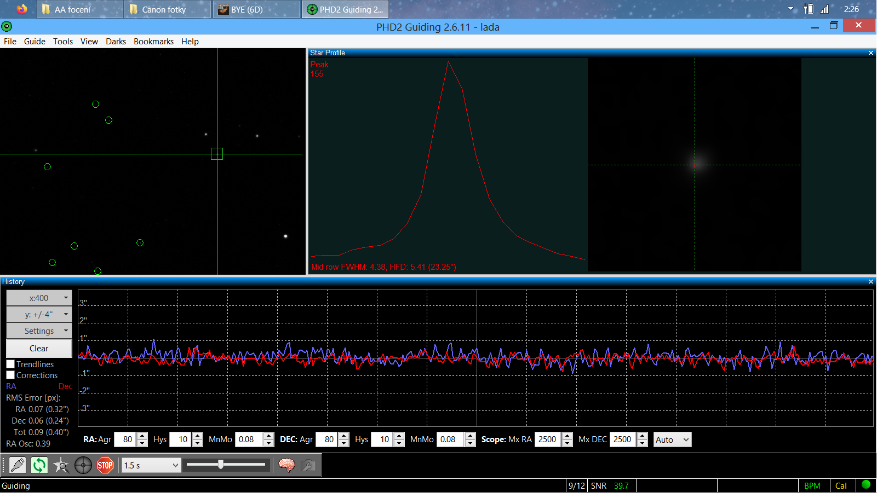The height and width of the screenshot is (498, 877).
Task: Open the Bookmarks menu
Action: point(153,42)
